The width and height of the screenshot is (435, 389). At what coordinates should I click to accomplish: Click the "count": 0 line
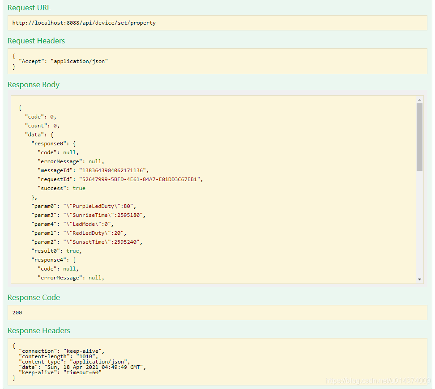coord(42,126)
